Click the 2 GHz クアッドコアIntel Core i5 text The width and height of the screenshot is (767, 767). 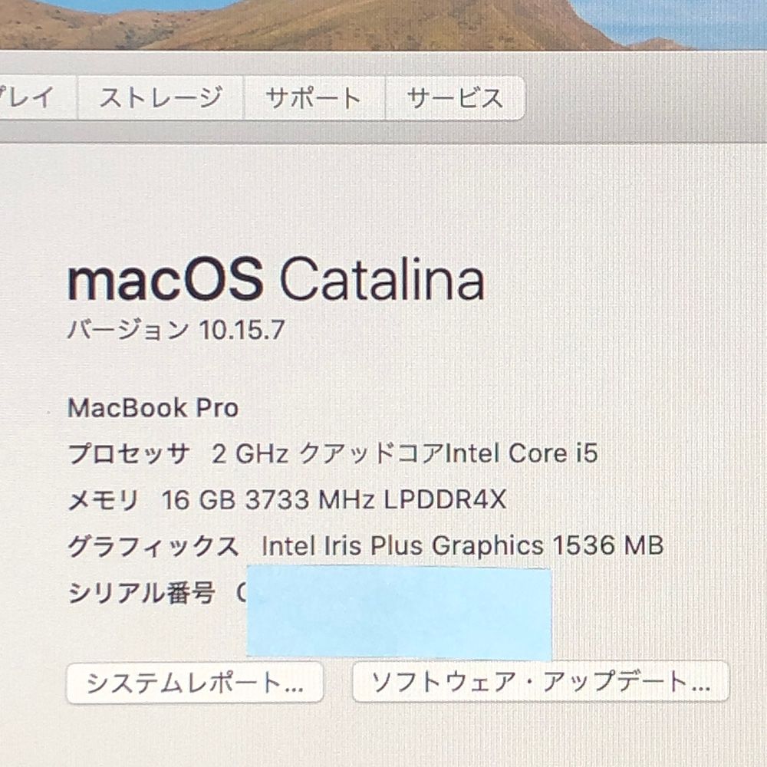click(x=404, y=453)
